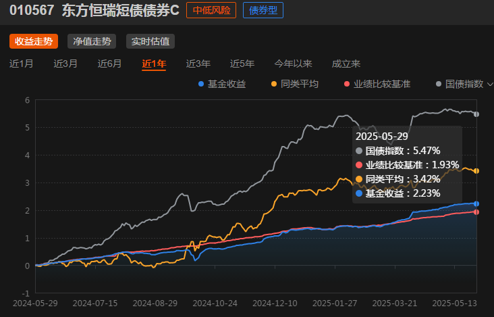Screen dimensions: 494x317
Task: Click tooltip value 业绩比较基准：1.93%
Action: point(408,165)
